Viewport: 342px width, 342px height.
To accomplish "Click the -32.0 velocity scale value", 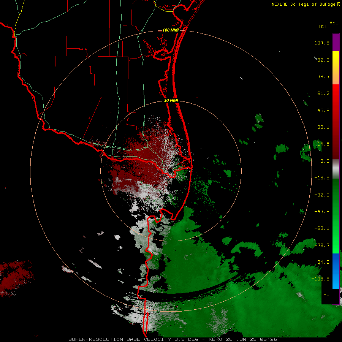I will pyautogui.click(x=322, y=195).
